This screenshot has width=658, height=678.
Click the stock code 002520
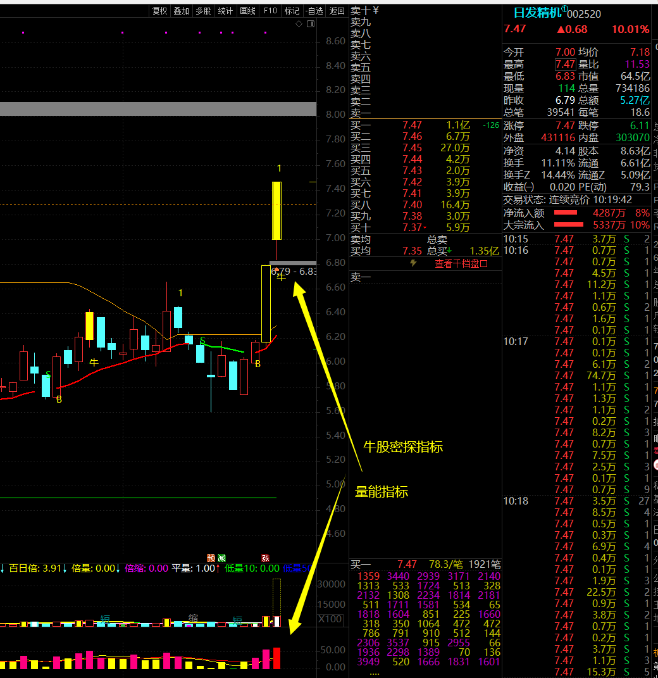584,15
